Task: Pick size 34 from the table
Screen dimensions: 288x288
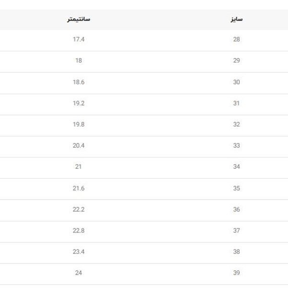Action: tap(236, 167)
